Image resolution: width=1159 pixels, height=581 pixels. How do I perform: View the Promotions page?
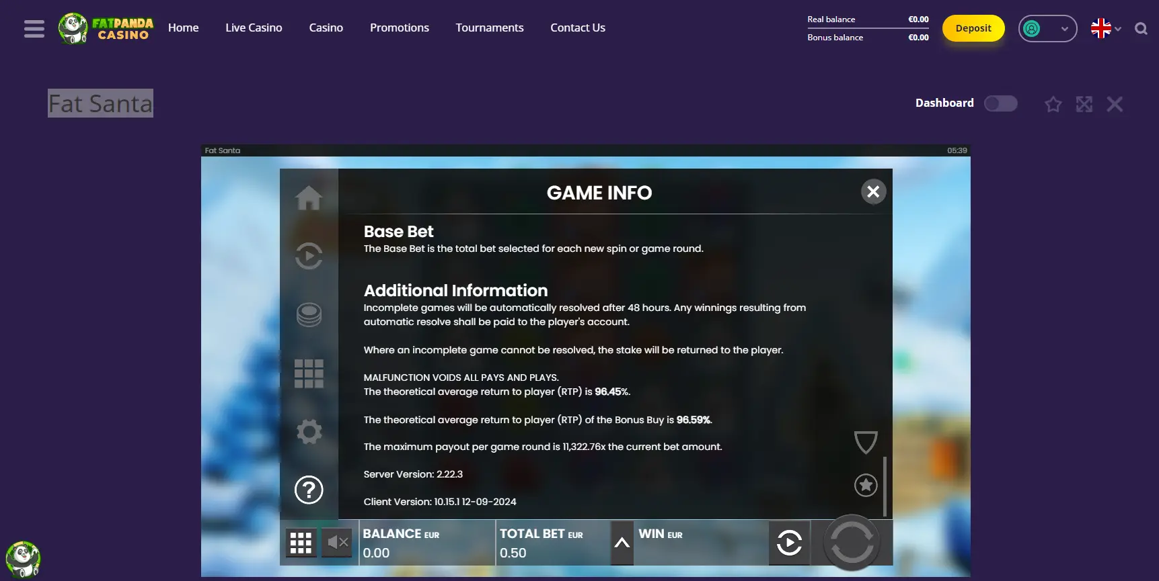pyautogui.click(x=399, y=28)
